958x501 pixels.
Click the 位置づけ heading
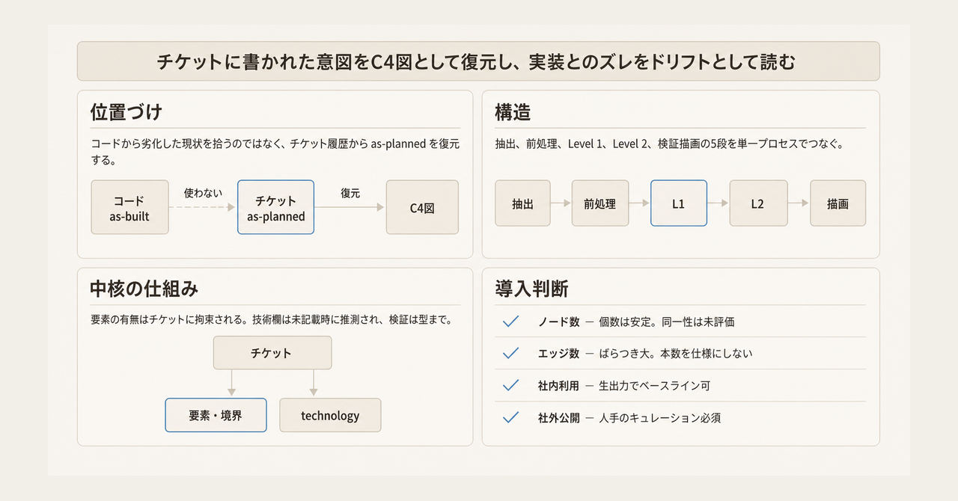coord(126,112)
